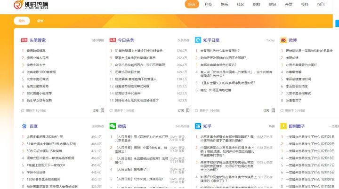Select the 校务 navigation tab
The image size is (339, 189).
(x=305, y=4)
